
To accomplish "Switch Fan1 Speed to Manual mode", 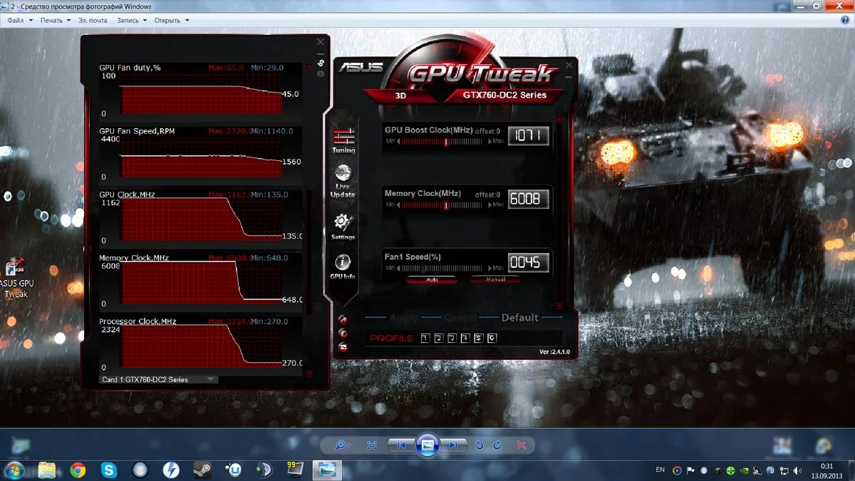I will (495, 280).
